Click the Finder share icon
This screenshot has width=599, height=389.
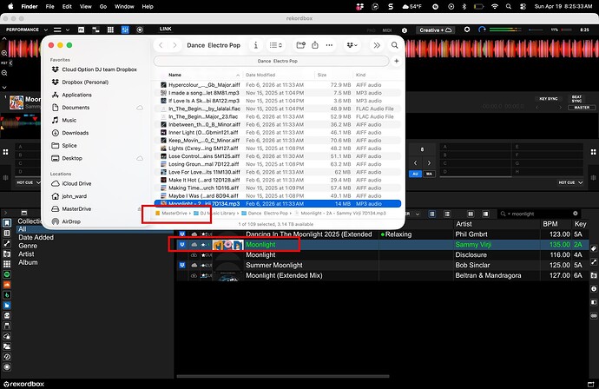point(315,45)
